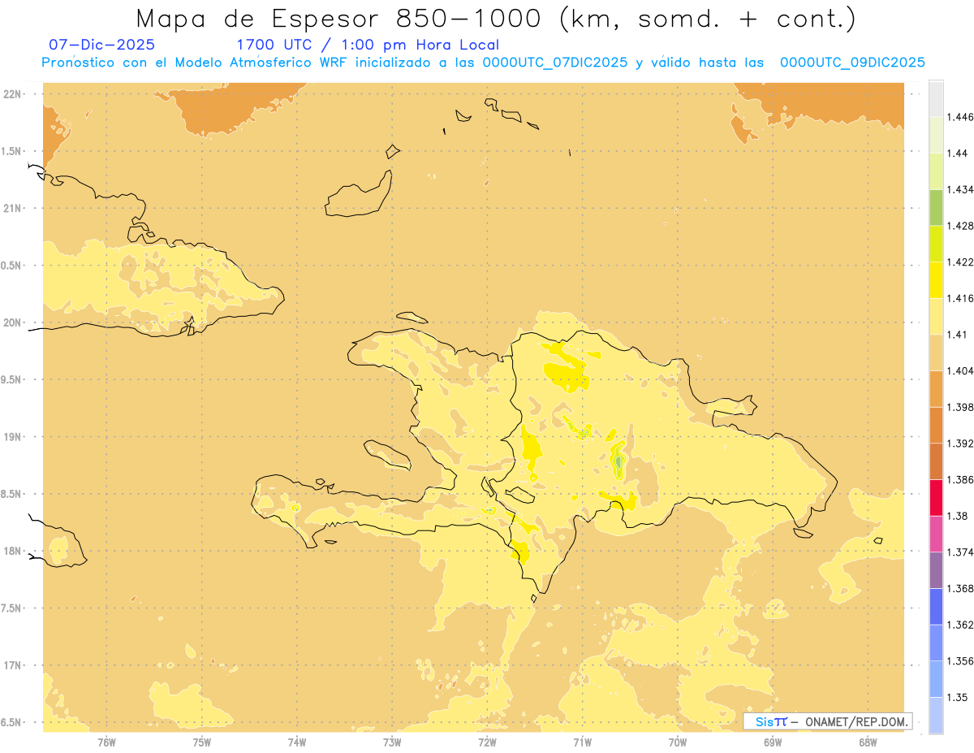Pick the pink legend swatch between 1.374 and 1.38
This screenshot has height=753, width=974.
[936, 534]
